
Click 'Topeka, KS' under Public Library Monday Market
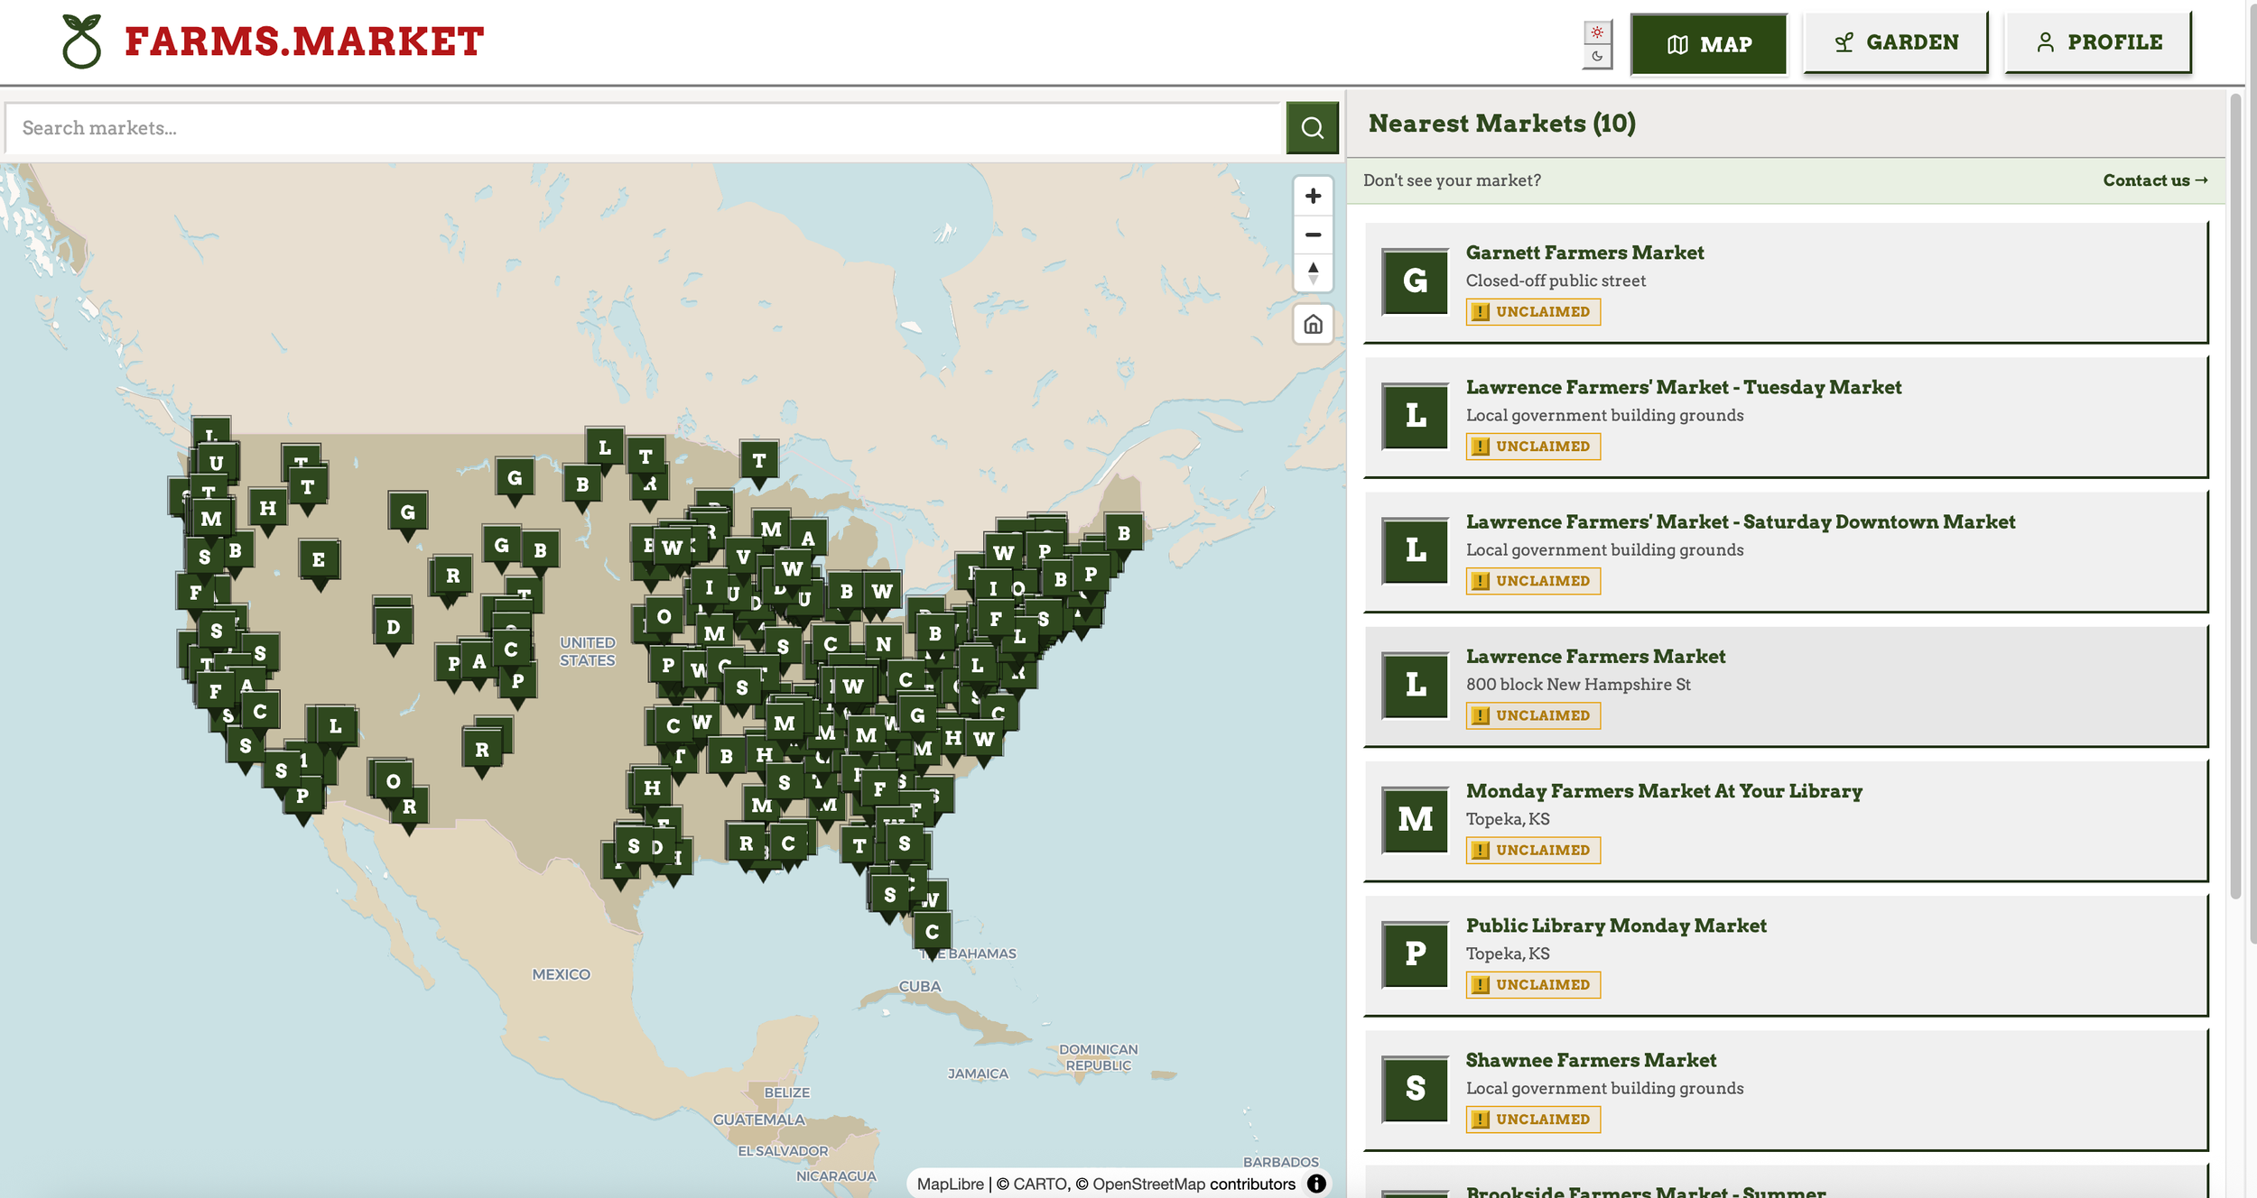1508,954
